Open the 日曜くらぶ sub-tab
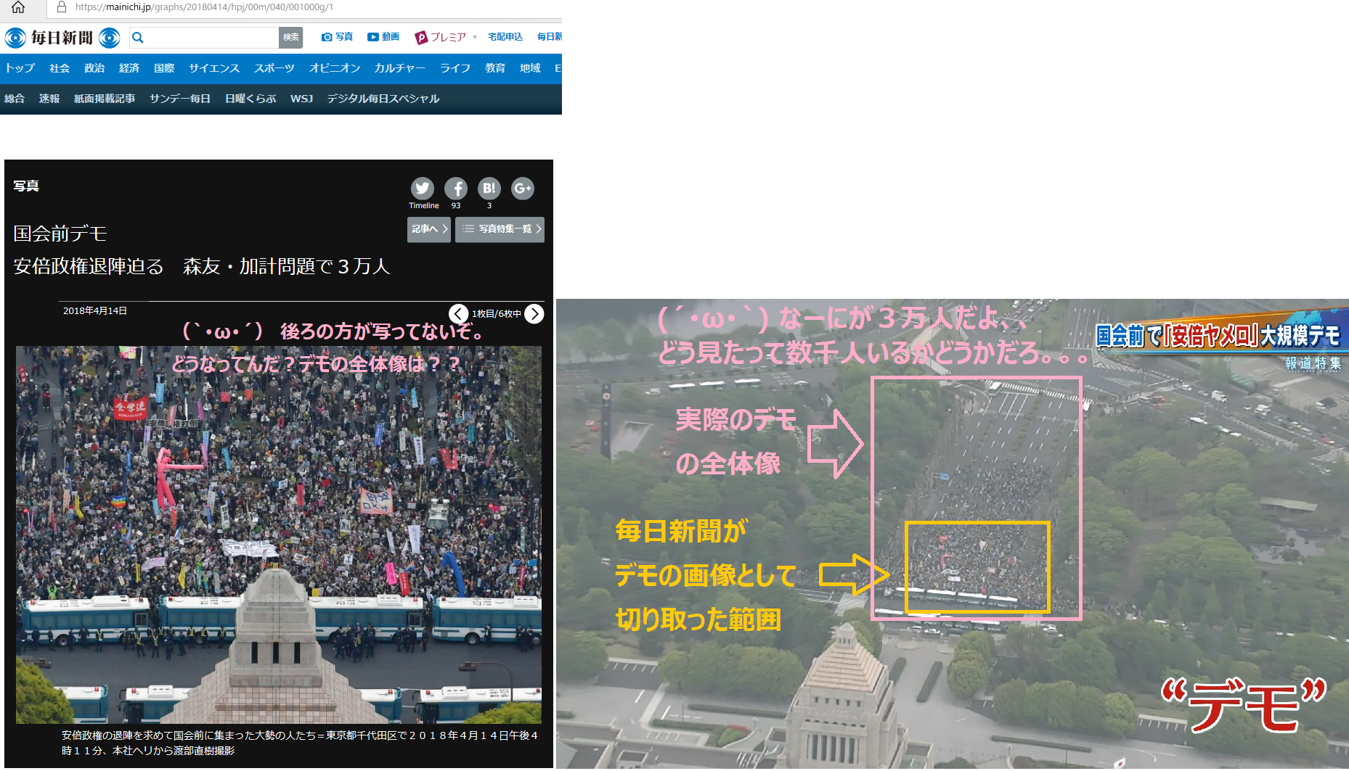 click(250, 99)
